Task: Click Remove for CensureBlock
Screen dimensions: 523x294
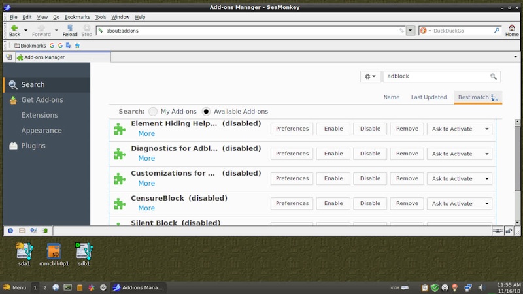Action: [x=407, y=203]
